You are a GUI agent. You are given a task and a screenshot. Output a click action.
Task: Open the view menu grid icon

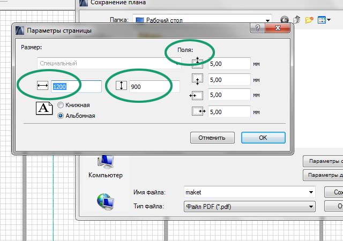(322, 20)
